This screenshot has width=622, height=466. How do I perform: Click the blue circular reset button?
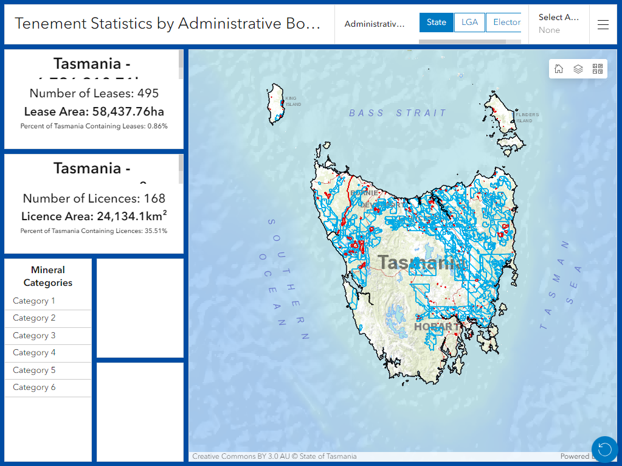(604, 449)
